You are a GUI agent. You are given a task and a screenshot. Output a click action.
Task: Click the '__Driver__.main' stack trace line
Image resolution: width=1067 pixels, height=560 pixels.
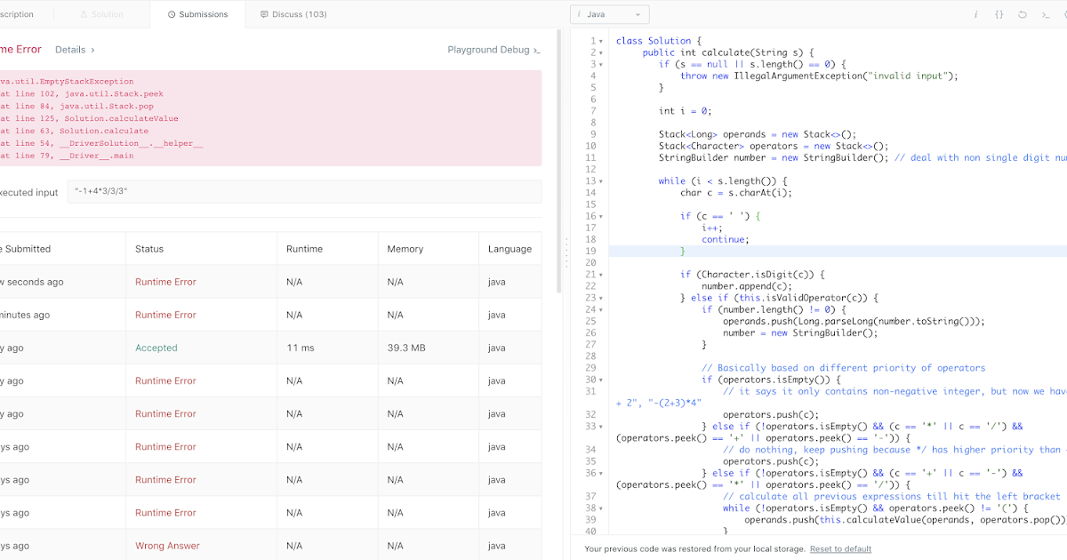[67, 156]
